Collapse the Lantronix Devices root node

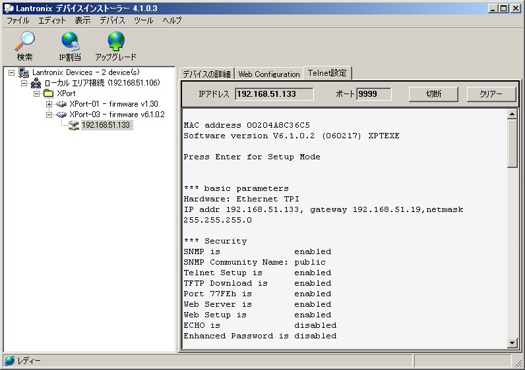(11, 72)
